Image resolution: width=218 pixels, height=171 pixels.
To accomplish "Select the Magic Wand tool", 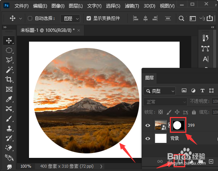I will click(9, 70).
